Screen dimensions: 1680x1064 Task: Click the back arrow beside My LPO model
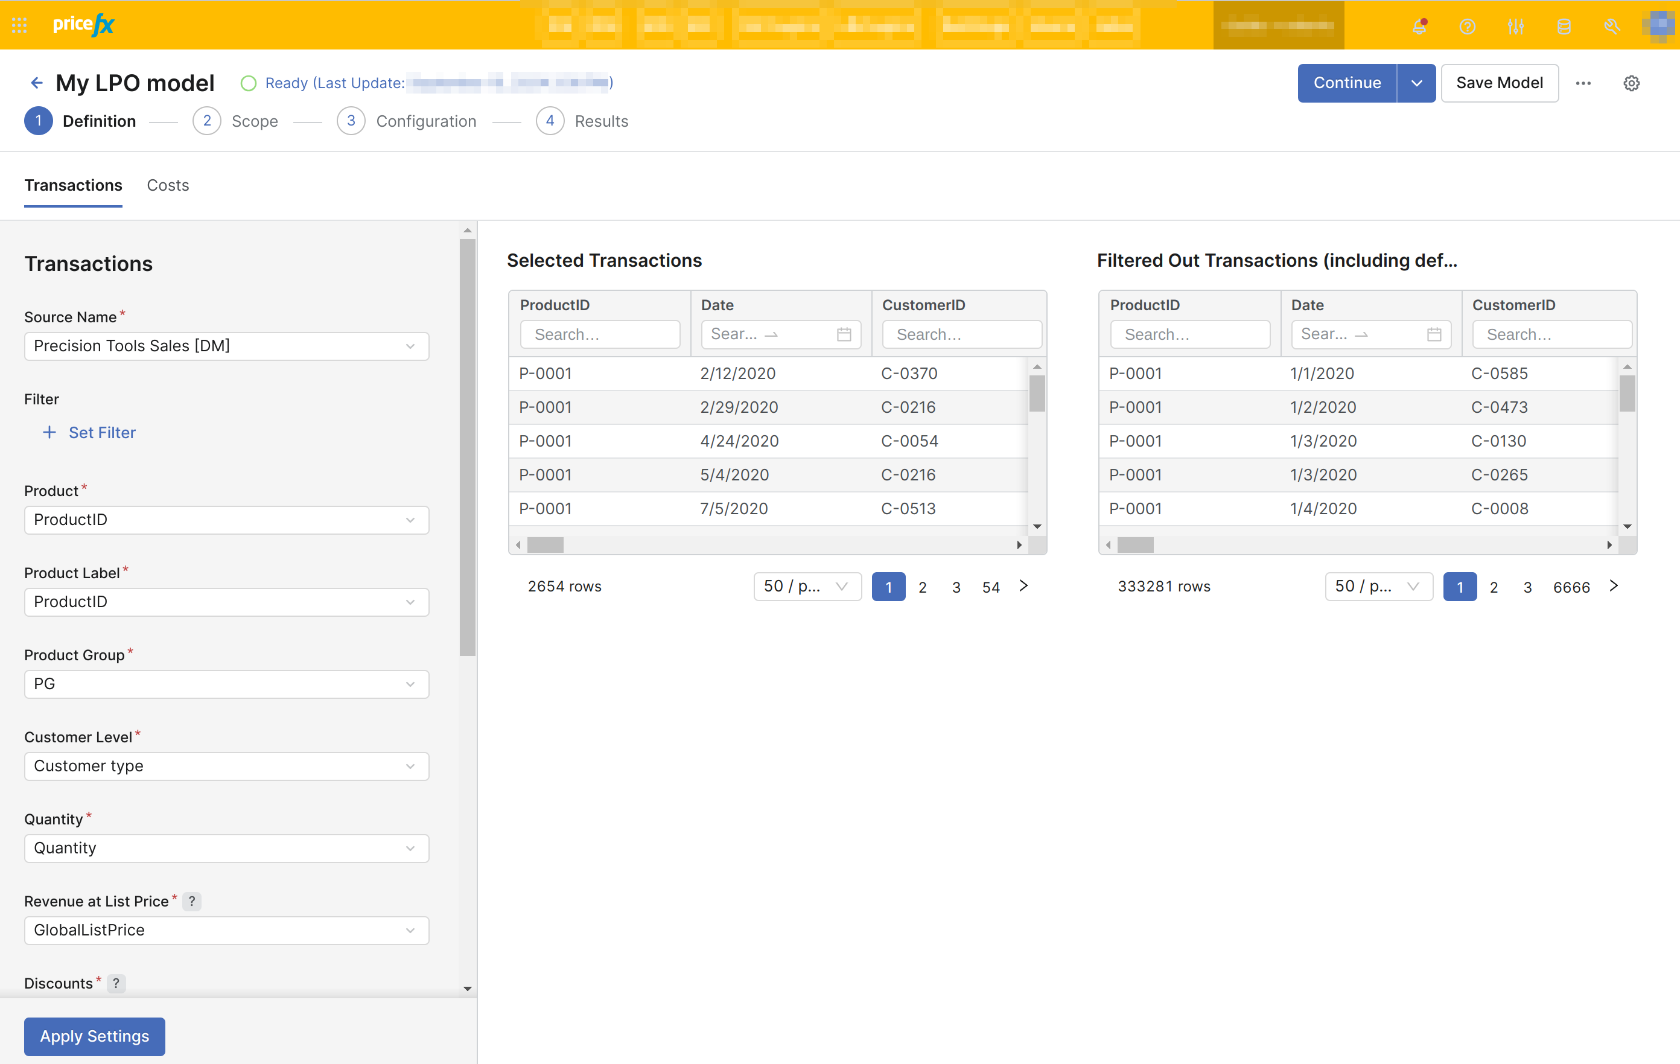click(37, 83)
